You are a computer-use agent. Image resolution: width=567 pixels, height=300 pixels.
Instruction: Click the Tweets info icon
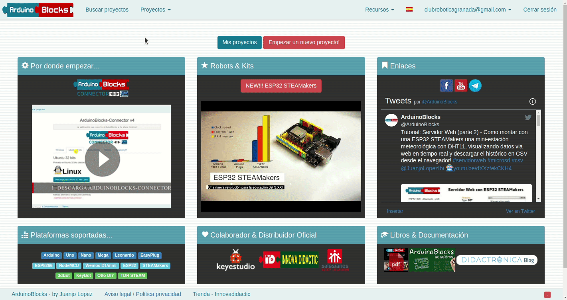point(532,101)
